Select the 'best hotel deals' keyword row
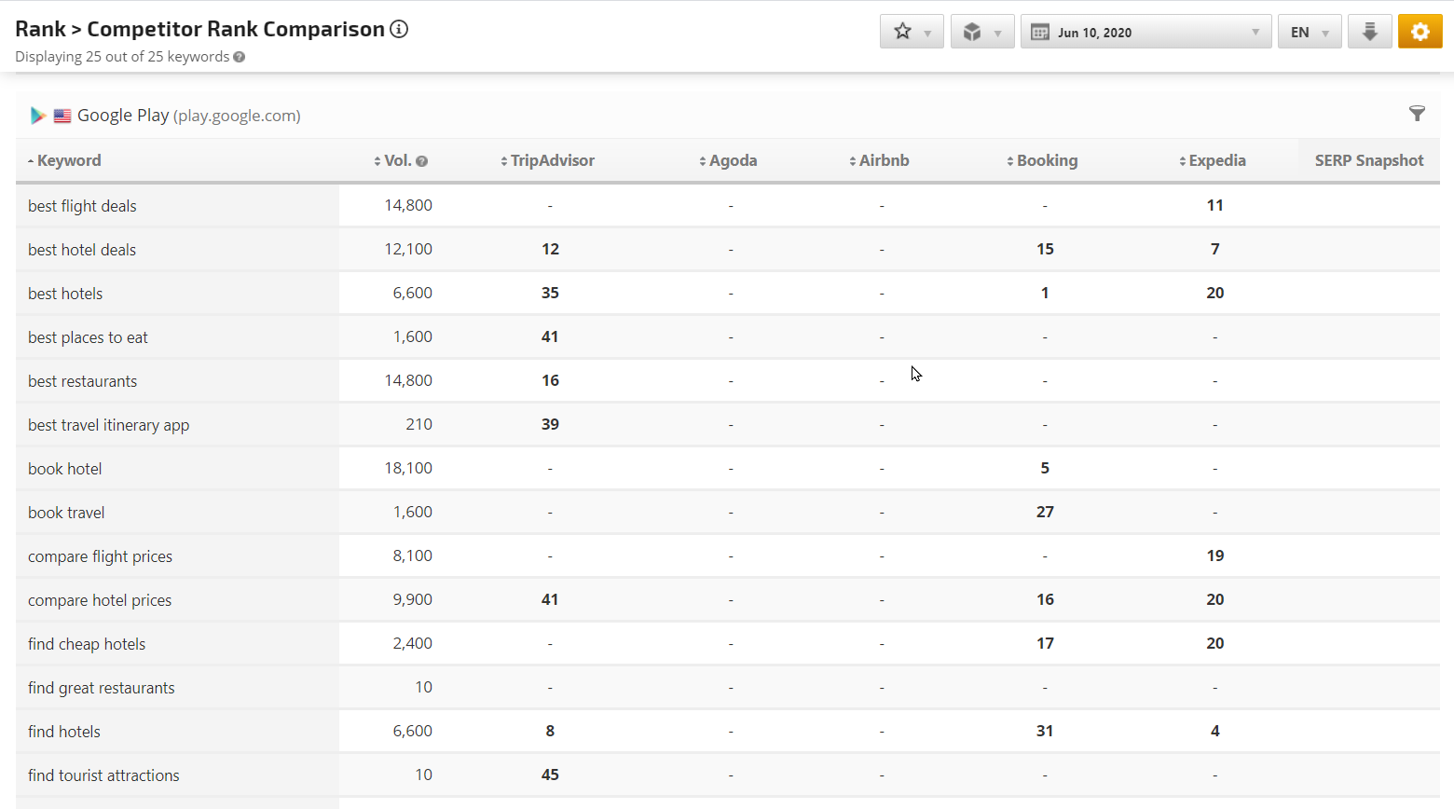The width and height of the screenshot is (1454, 809). (x=82, y=250)
